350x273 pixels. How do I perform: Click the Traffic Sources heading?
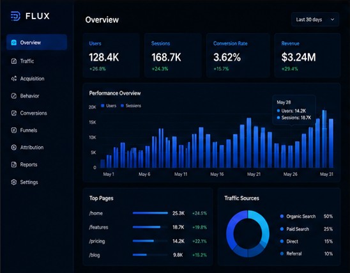click(241, 198)
